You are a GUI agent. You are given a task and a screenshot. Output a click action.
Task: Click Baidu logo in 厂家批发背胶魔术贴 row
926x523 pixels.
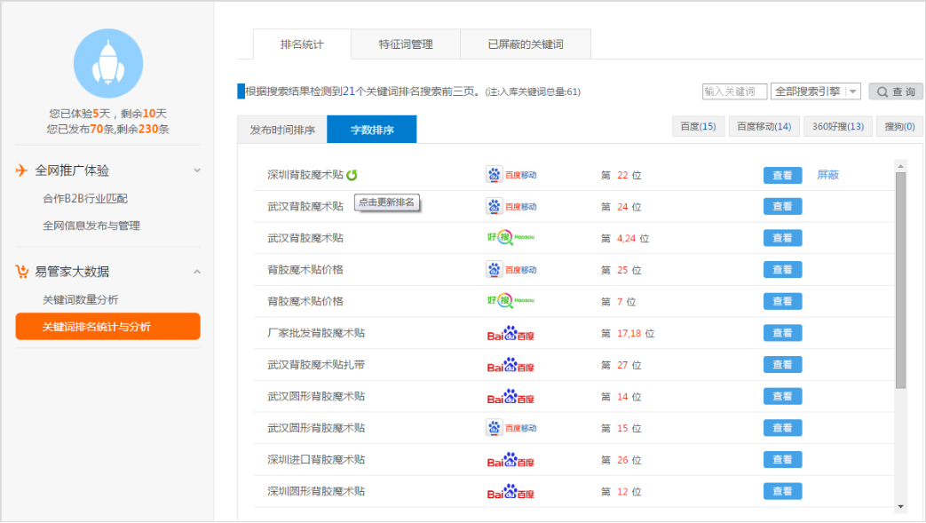point(512,334)
